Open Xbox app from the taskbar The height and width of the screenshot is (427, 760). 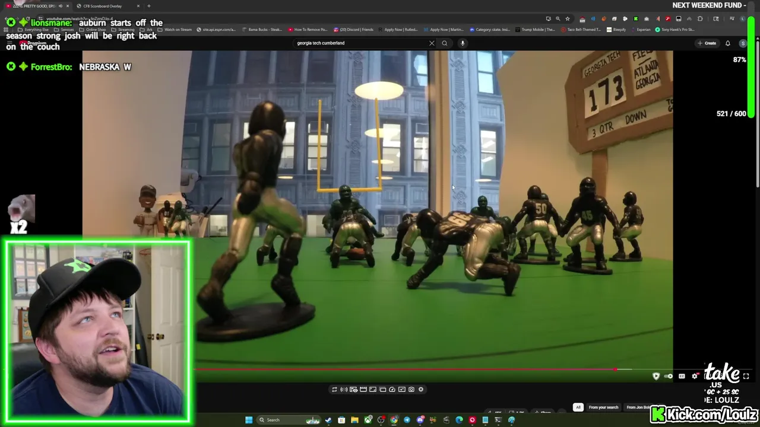(368, 420)
